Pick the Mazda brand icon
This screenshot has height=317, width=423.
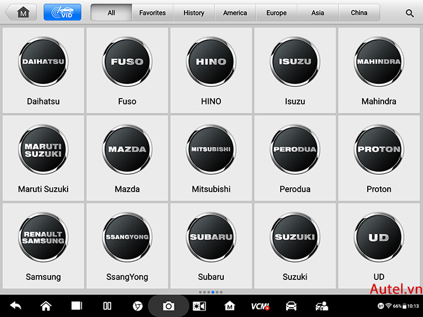point(127,150)
